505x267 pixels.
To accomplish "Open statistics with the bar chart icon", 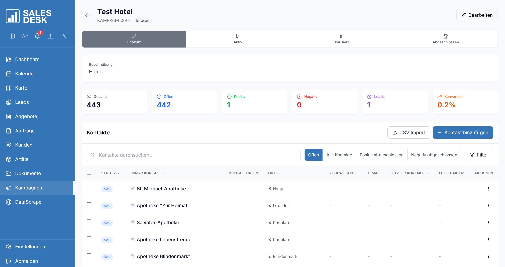I will [50, 36].
